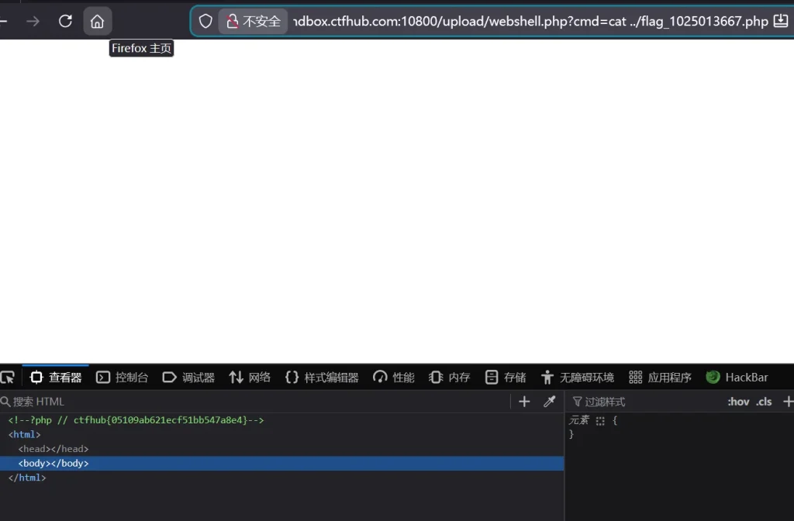Select the head element node in the tree

point(53,449)
